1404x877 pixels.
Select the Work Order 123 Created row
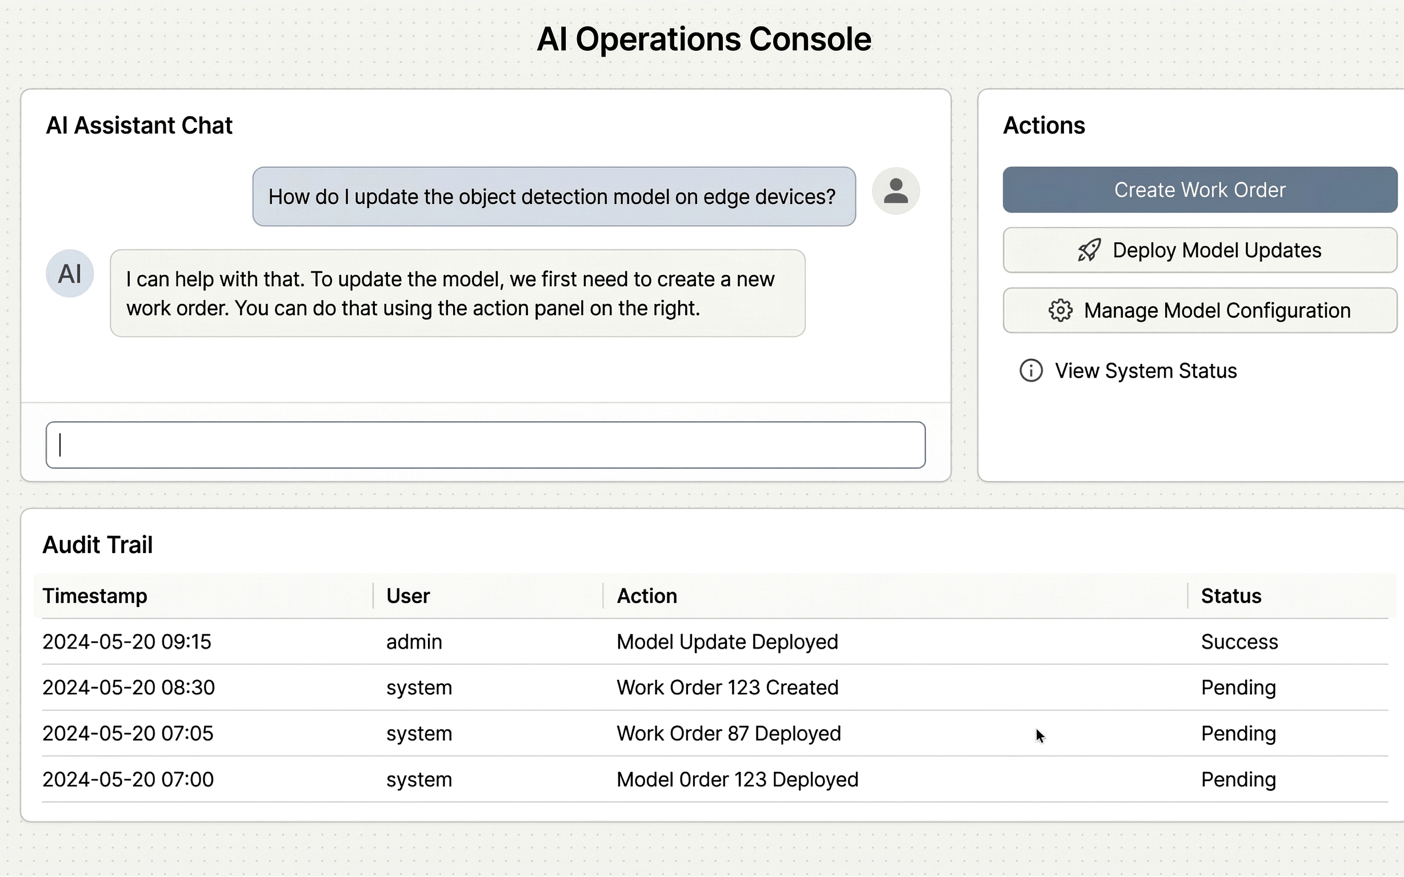(727, 687)
